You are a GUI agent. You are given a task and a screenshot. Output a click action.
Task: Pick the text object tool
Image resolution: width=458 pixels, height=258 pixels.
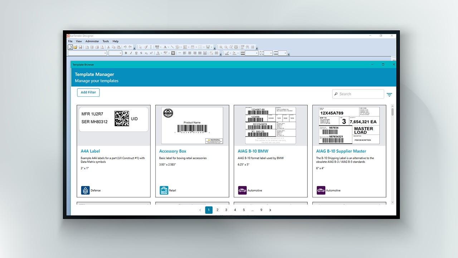(165, 47)
